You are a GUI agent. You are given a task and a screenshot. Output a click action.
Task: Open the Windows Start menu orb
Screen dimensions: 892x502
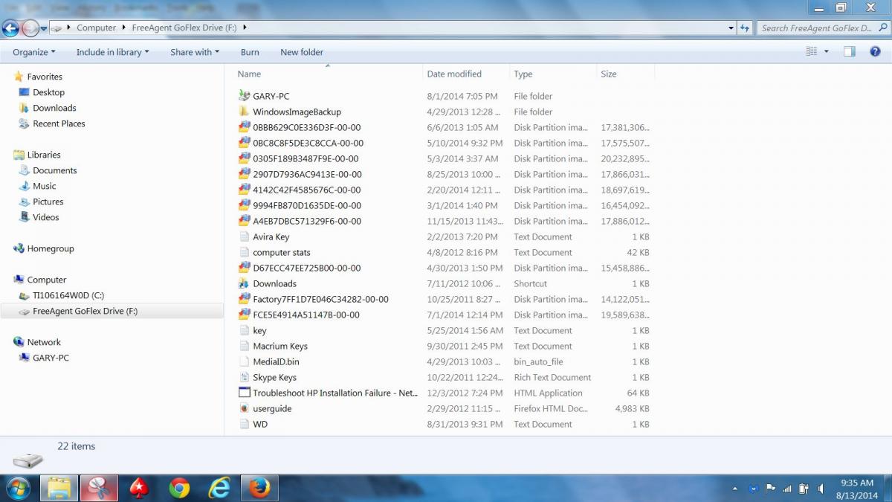coord(18,488)
